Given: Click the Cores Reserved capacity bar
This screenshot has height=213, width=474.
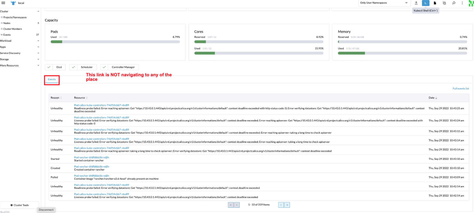Looking at the screenshot, I should [x=259, y=42].
